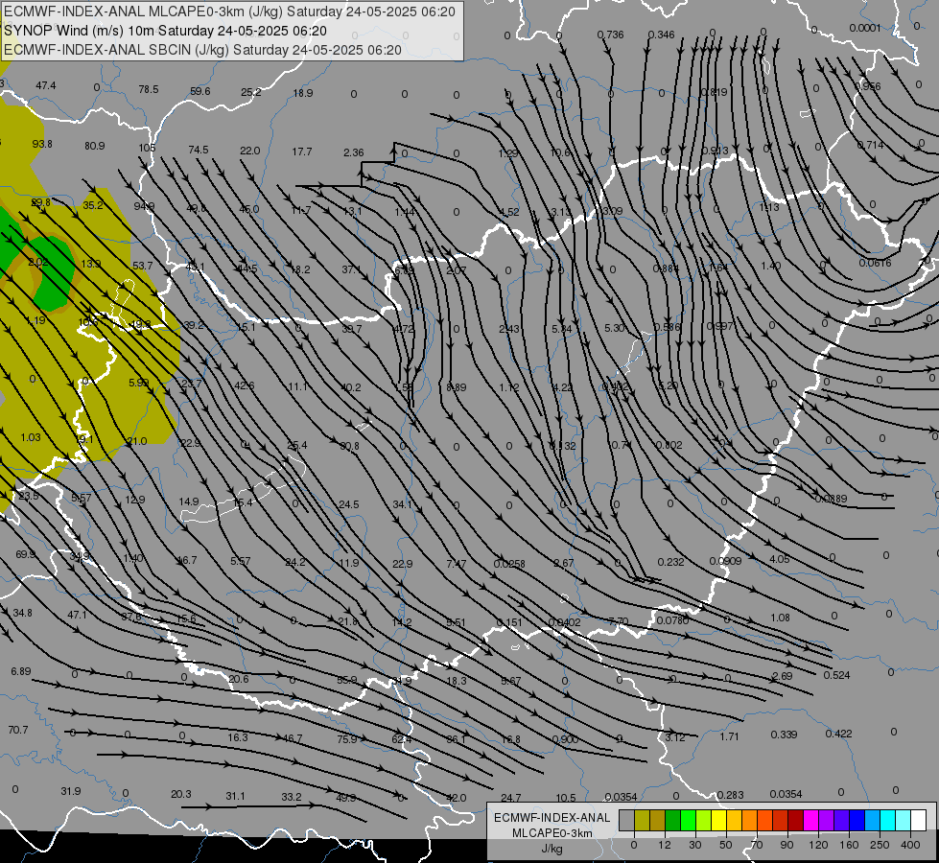This screenshot has height=863, width=939.
Task: Choose the white swatch at the legend end
Action: click(918, 820)
